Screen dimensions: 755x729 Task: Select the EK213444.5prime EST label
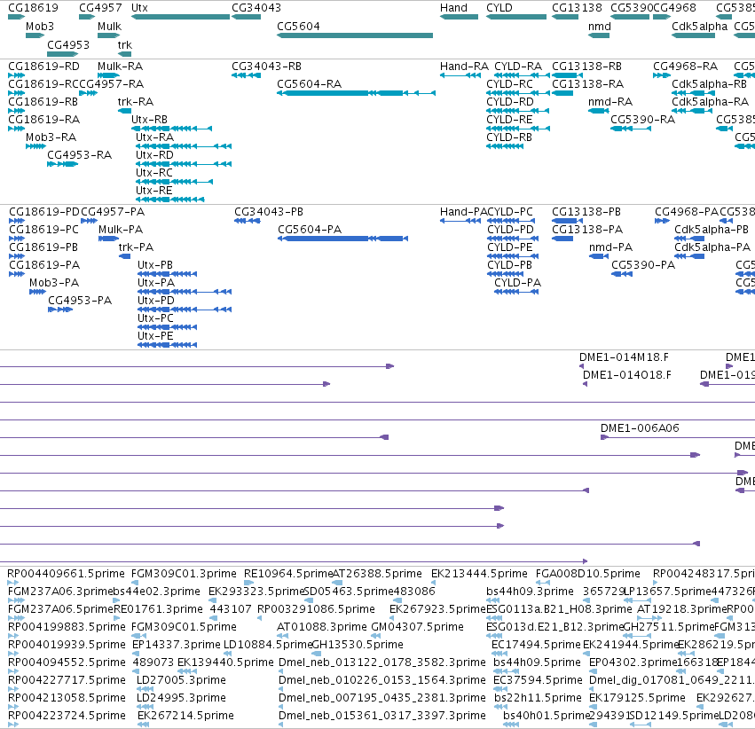point(479,574)
